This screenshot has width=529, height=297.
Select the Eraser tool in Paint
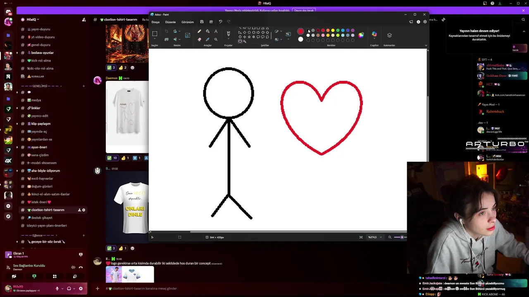point(199,39)
